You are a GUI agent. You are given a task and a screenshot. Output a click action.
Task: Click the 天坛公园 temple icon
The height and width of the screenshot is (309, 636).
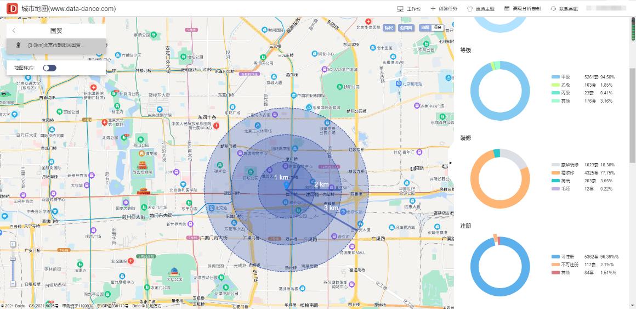click(174, 271)
